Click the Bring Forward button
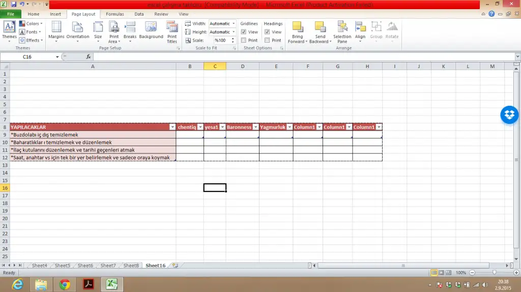The image size is (521, 292). click(x=297, y=31)
